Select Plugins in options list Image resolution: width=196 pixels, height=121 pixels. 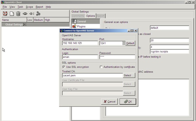(x=86, y=26)
